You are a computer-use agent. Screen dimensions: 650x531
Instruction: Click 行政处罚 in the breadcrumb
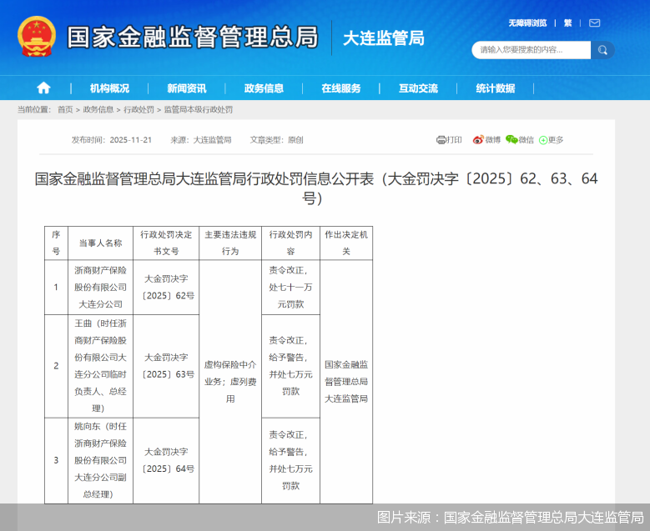[139, 110]
